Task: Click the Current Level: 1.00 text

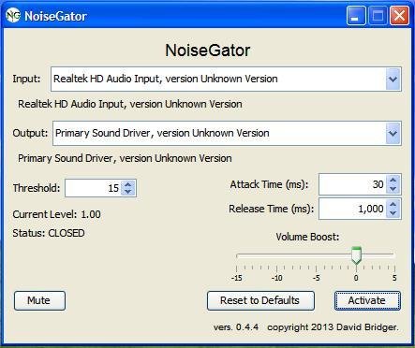Action: point(56,214)
